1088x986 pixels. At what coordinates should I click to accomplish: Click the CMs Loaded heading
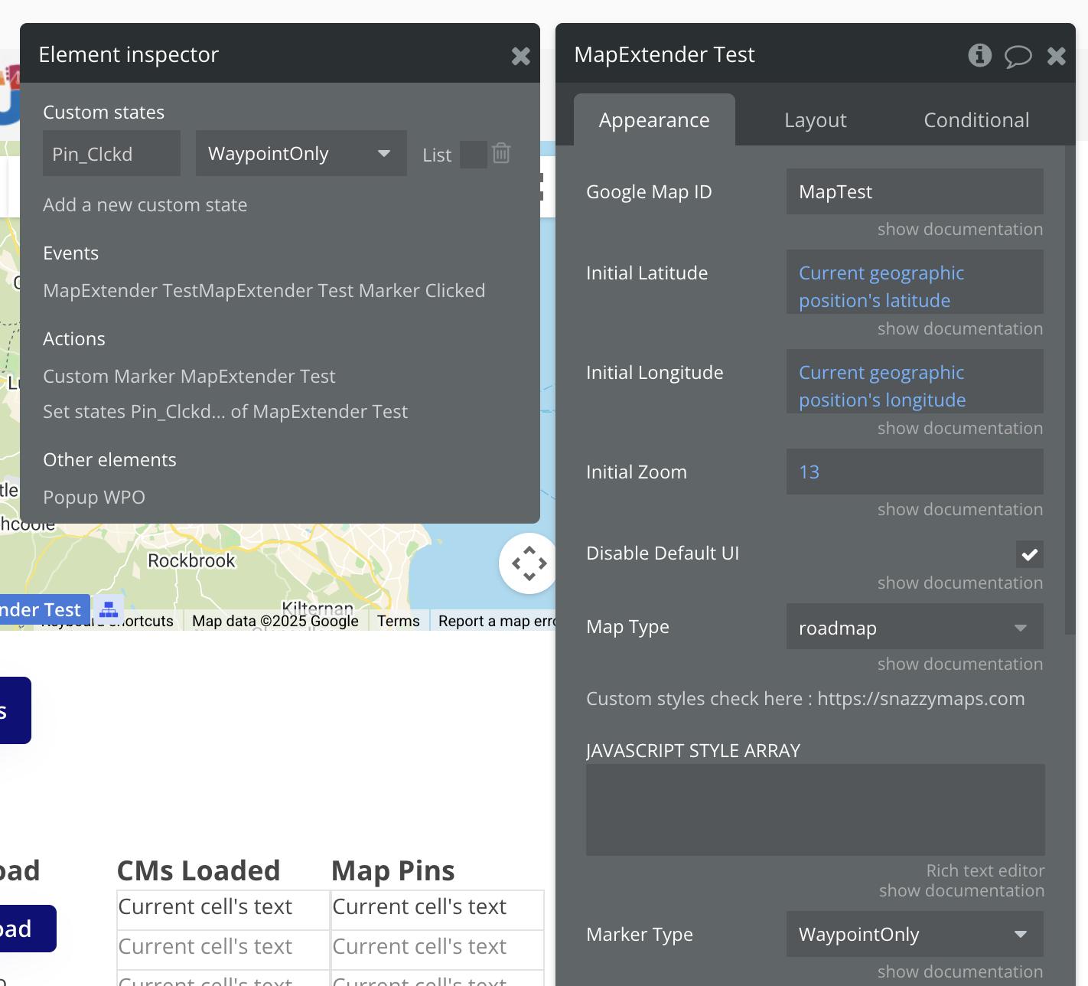(198, 870)
